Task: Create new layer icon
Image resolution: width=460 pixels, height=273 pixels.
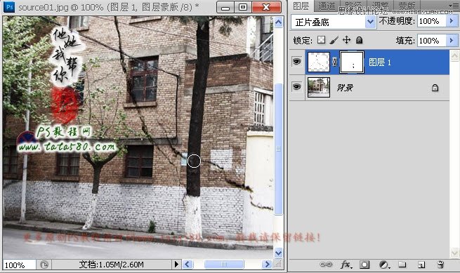Action: pos(421,265)
